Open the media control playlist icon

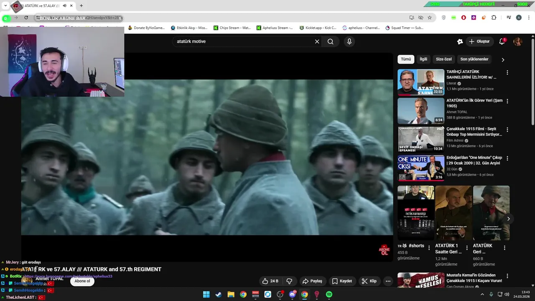pos(509,18)
